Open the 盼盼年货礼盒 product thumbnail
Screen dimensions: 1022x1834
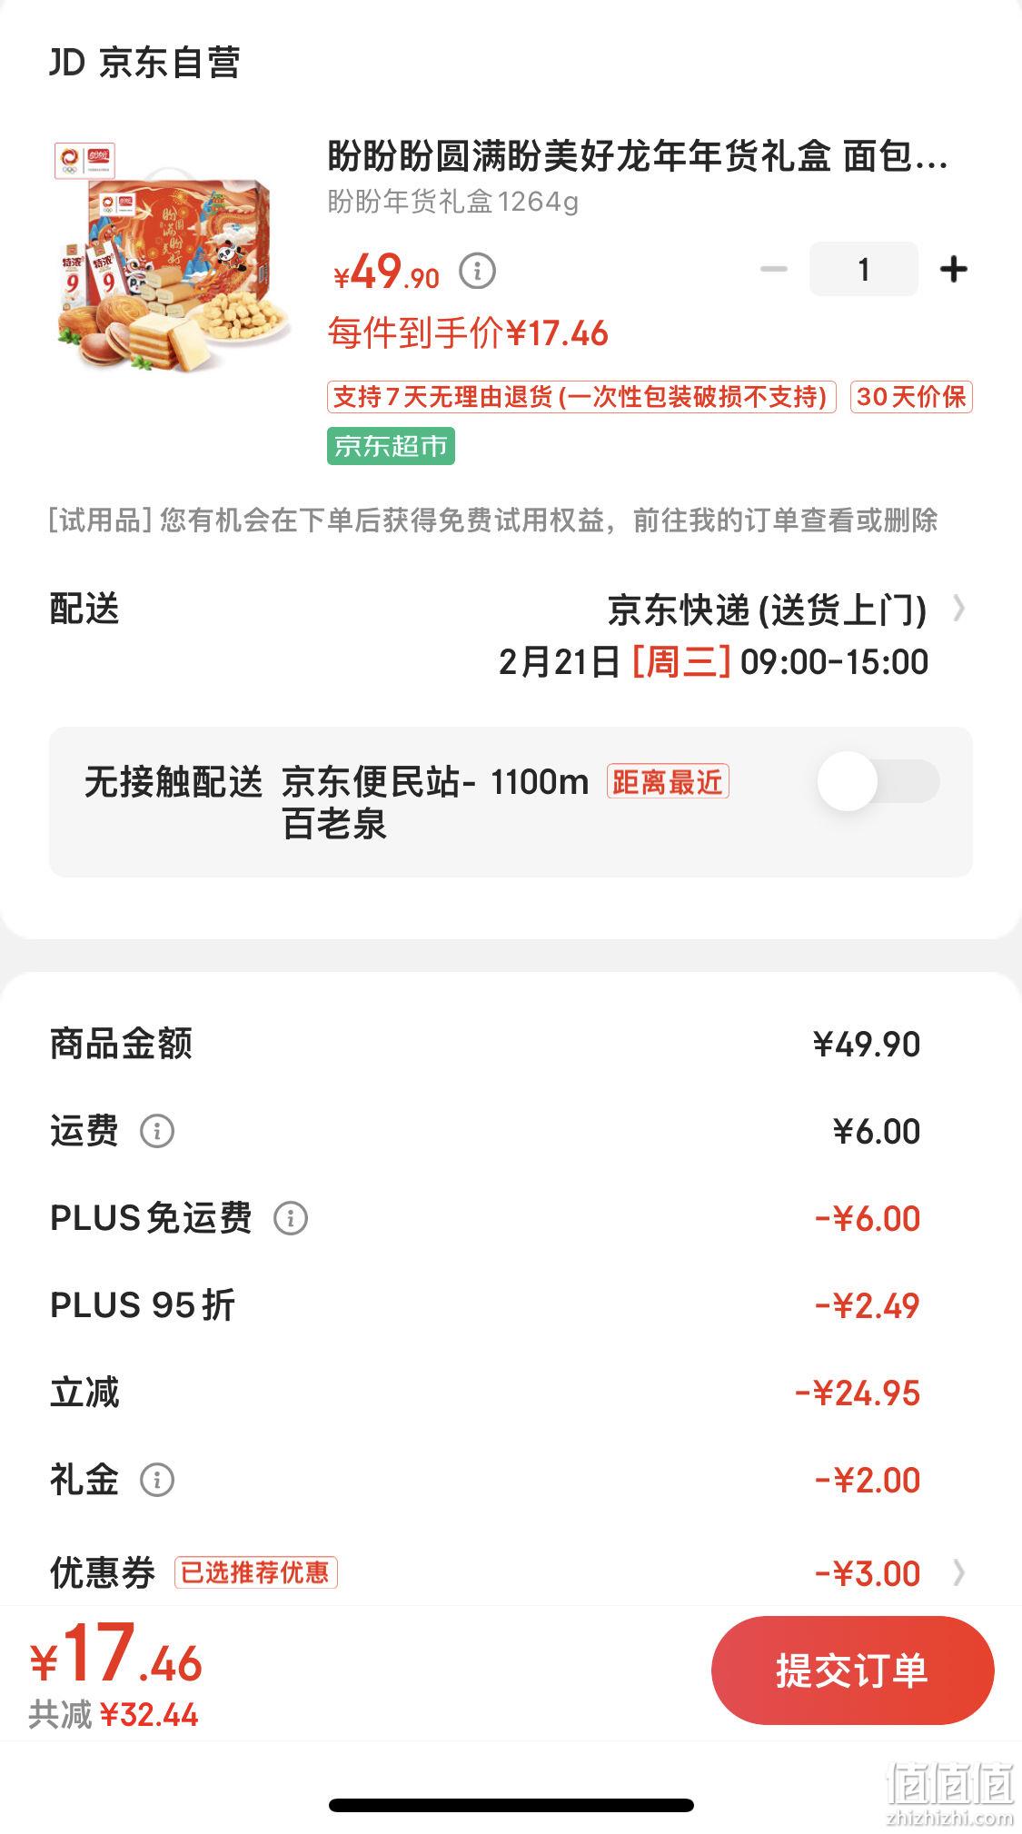[x=173, y=256]
